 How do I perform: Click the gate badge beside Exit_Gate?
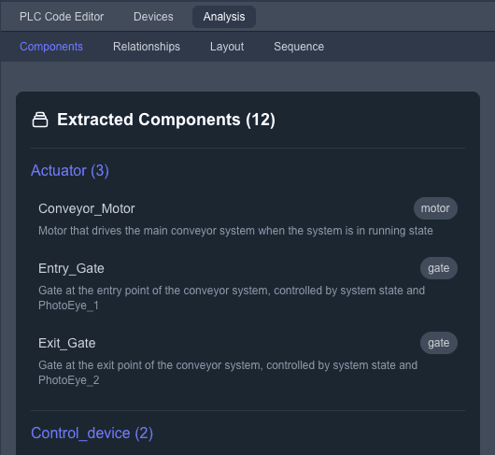438,343
